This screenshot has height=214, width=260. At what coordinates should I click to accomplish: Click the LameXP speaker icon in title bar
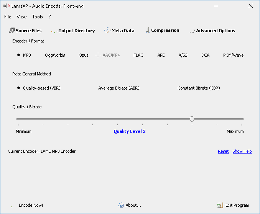click(x=7, y=6)
